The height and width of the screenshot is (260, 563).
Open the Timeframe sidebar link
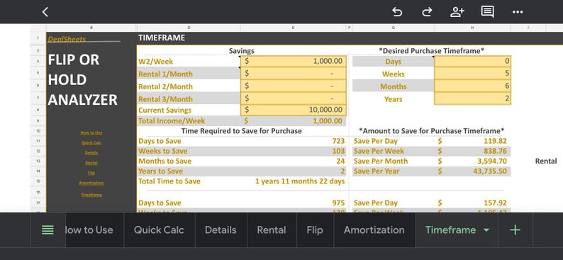click(91, 195)
